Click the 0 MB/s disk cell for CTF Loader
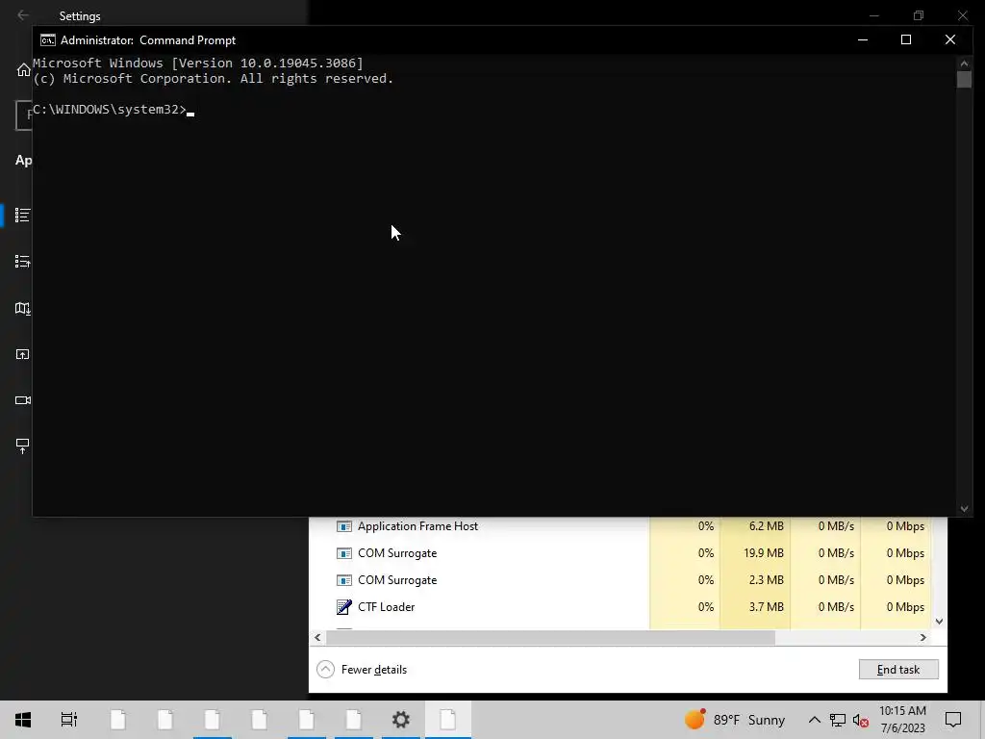985x739 pixels. (825, 607)
